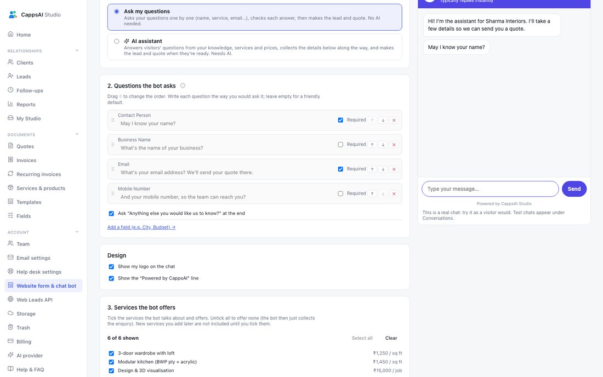This screenshot has height=377, width=603.
Task: Open Website form & chat bot page
Action: click(x=43, y=285)
